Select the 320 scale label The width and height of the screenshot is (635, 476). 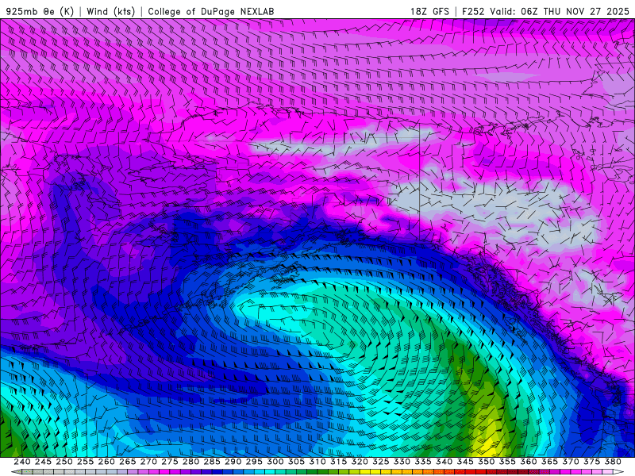pos(360,462)
